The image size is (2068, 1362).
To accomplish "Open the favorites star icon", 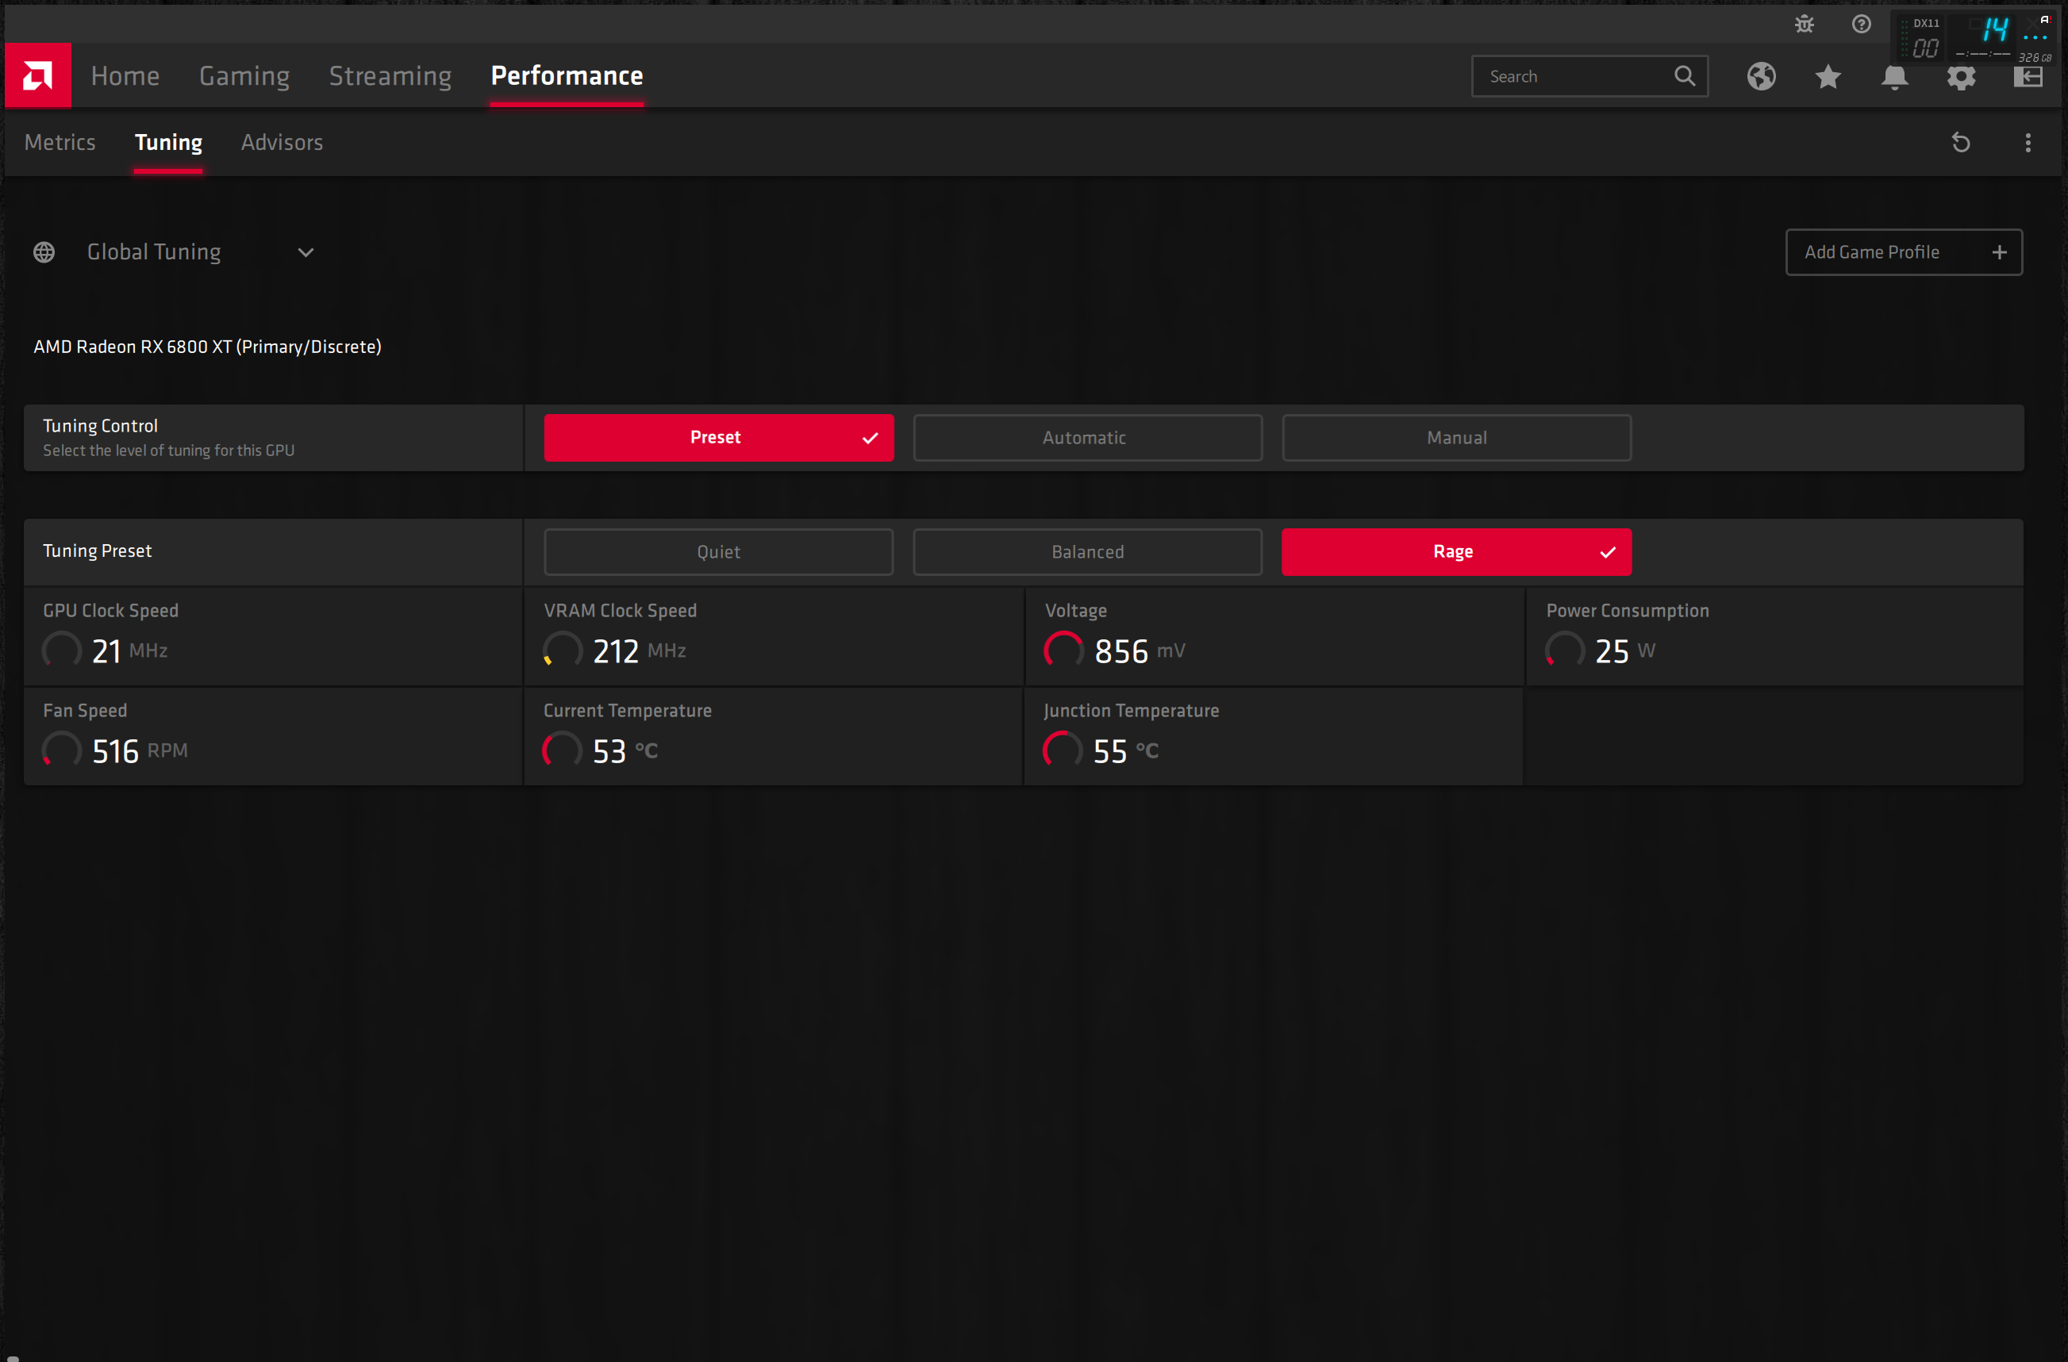I will [x=1828, y=76].
